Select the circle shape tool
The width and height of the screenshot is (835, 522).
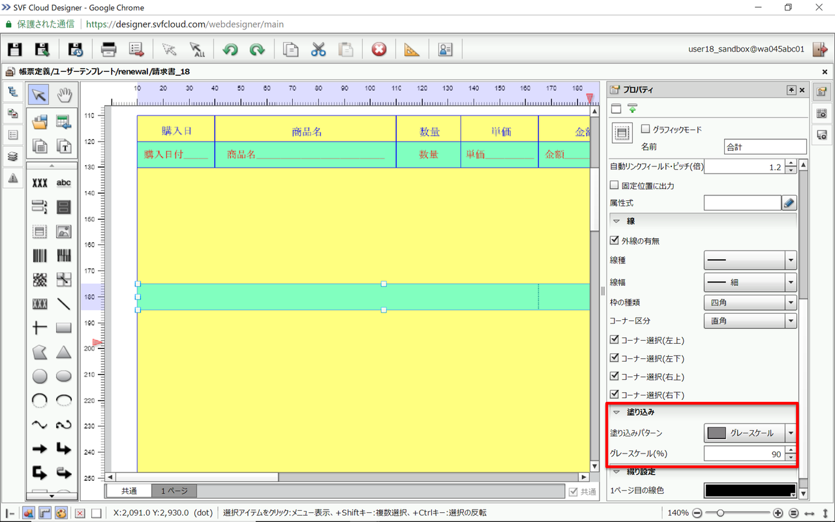40,376
